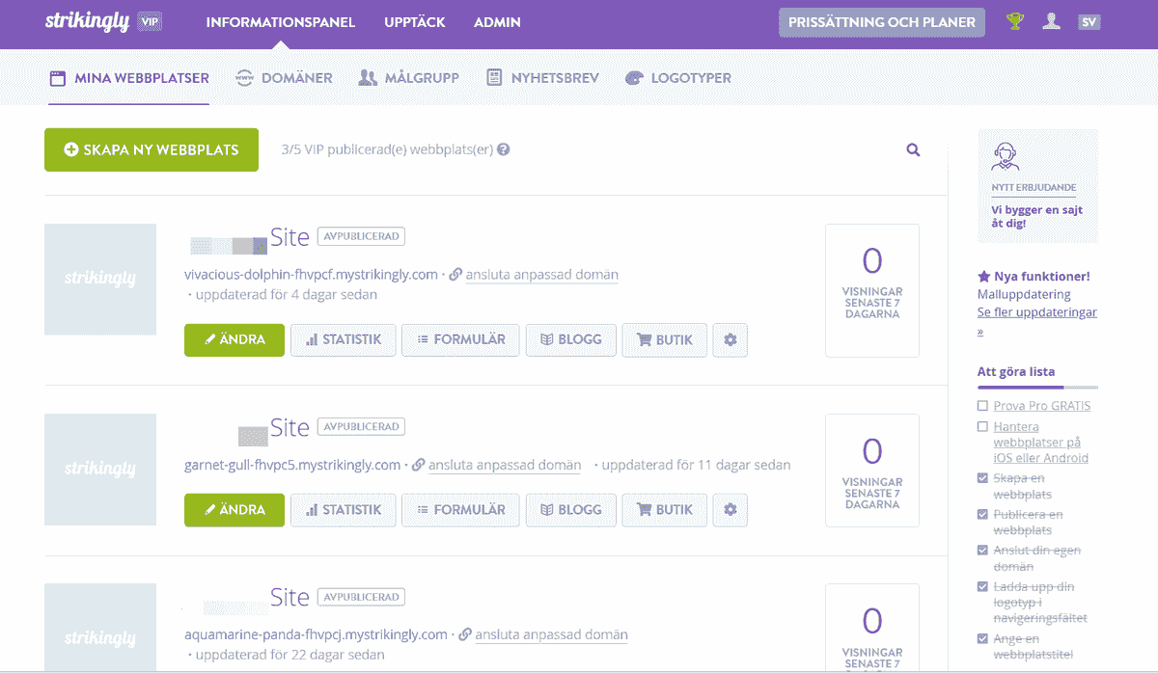Open Formulär for garnet-gull site
Image resolution: width=1158 pixels, height=673 pixels.
460,509
